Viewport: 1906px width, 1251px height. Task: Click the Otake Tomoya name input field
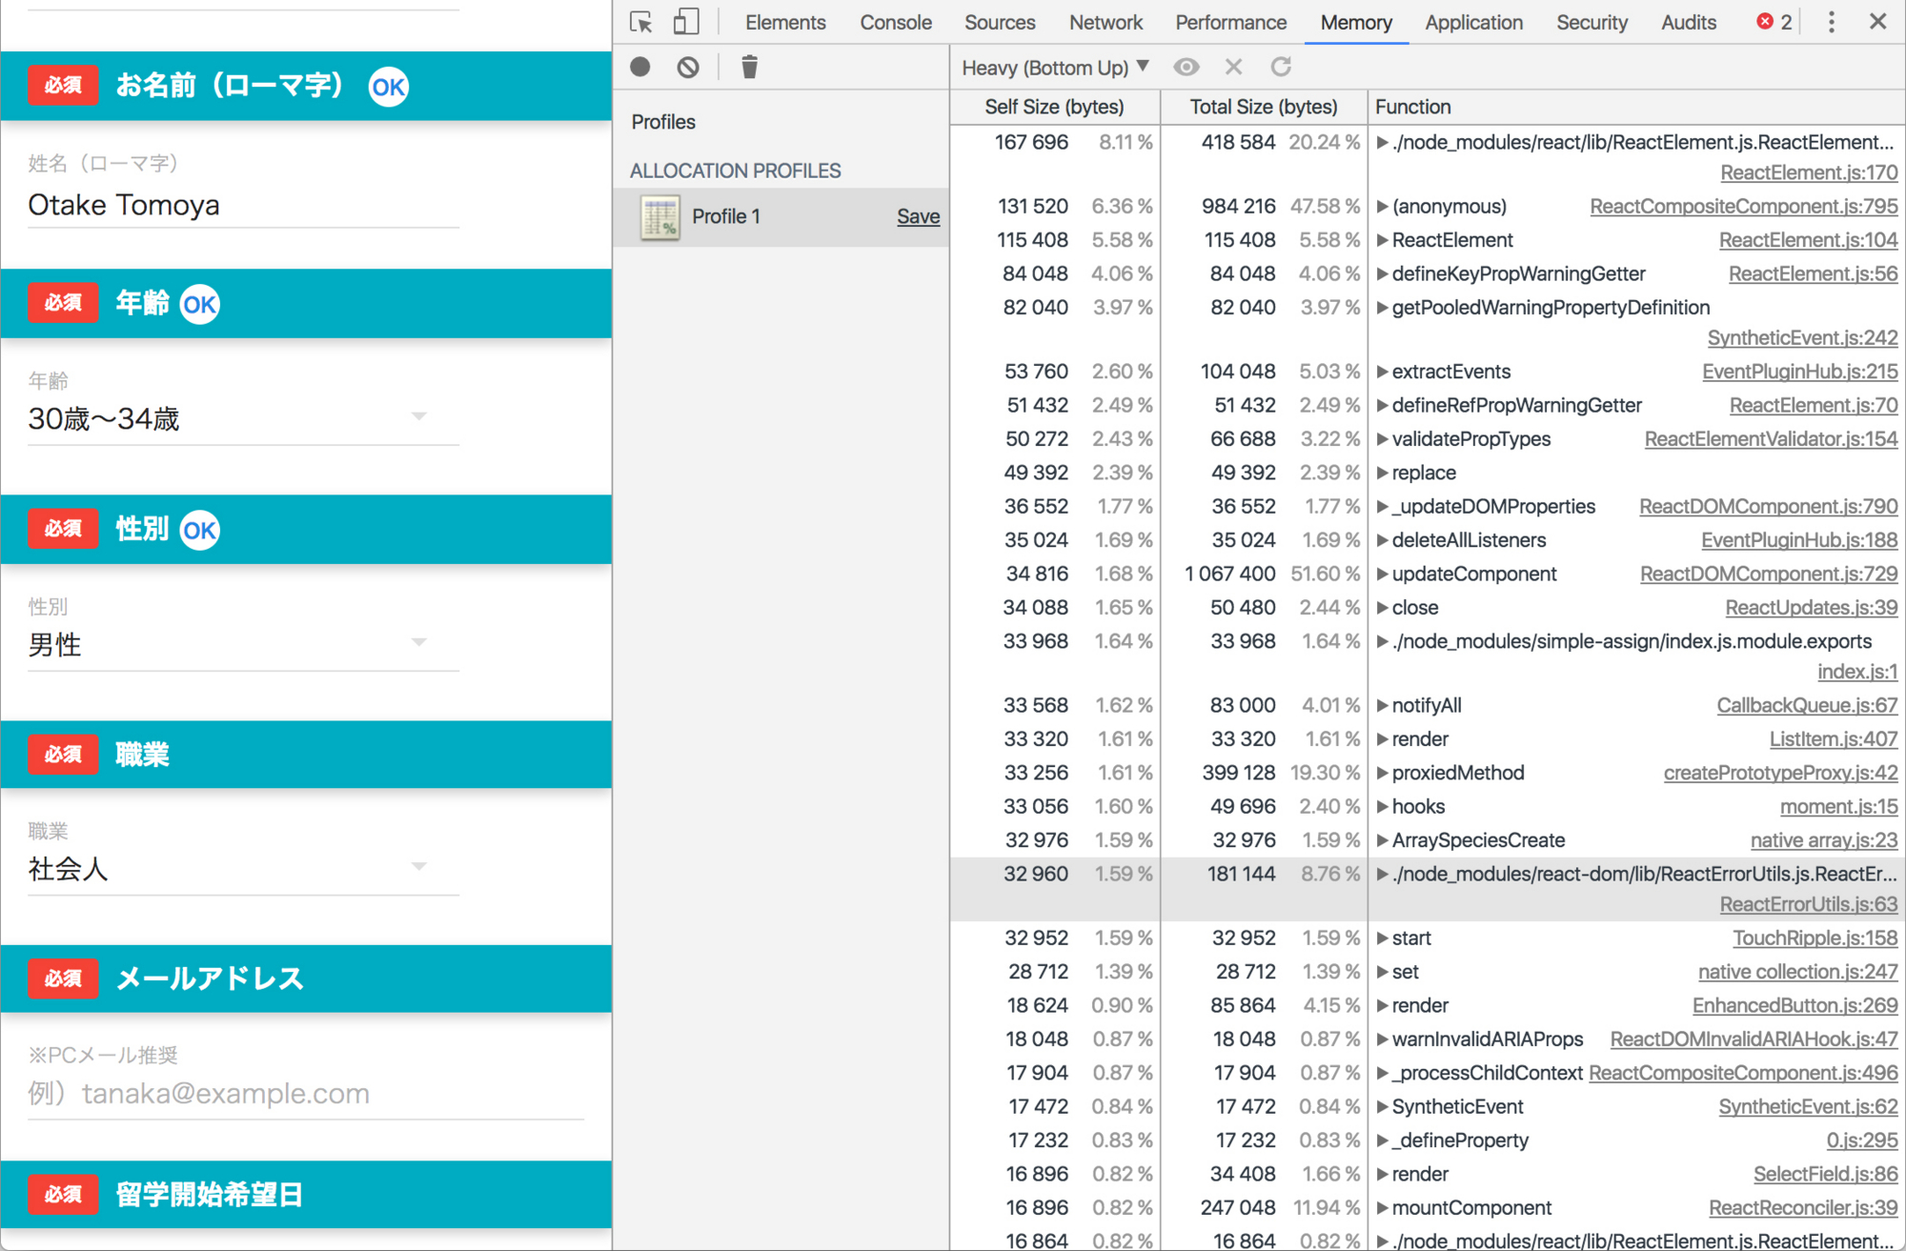(243, 205)
